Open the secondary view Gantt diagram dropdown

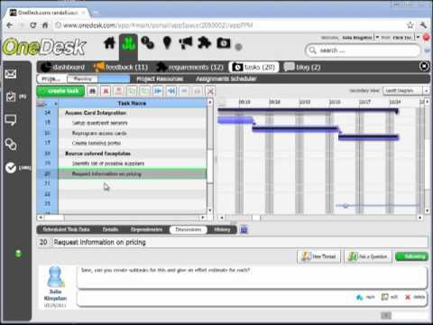point(426,90)
